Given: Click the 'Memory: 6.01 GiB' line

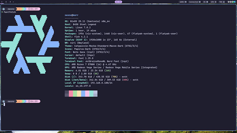Looking at the screenshot, I should [88, 70].
